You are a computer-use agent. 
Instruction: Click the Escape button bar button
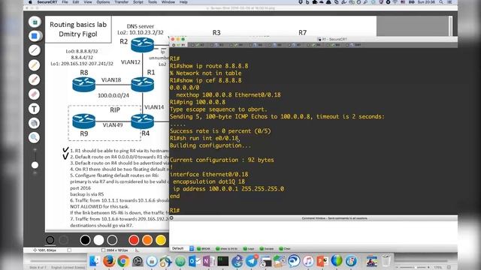pos(267,249)
